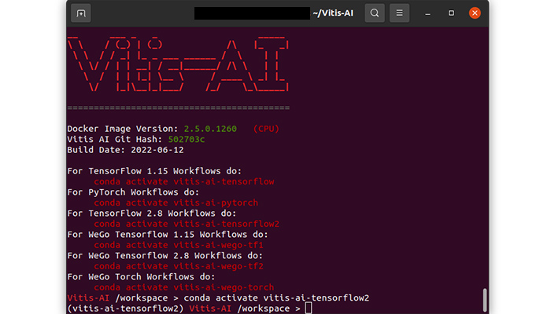Image resolution: width=551 pixels, height=314 pixels.
Task: Click the Vitis-AI ASCII art logo
Action: pos(178,64)
